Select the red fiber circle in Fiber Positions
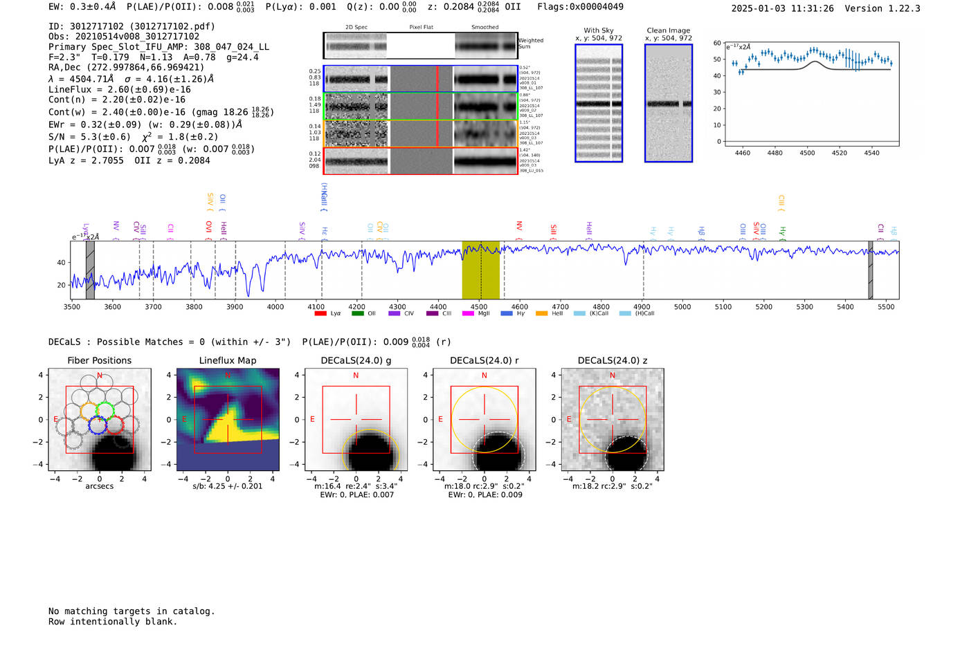This screenshot has height=659, width=969. pos(114,425)
